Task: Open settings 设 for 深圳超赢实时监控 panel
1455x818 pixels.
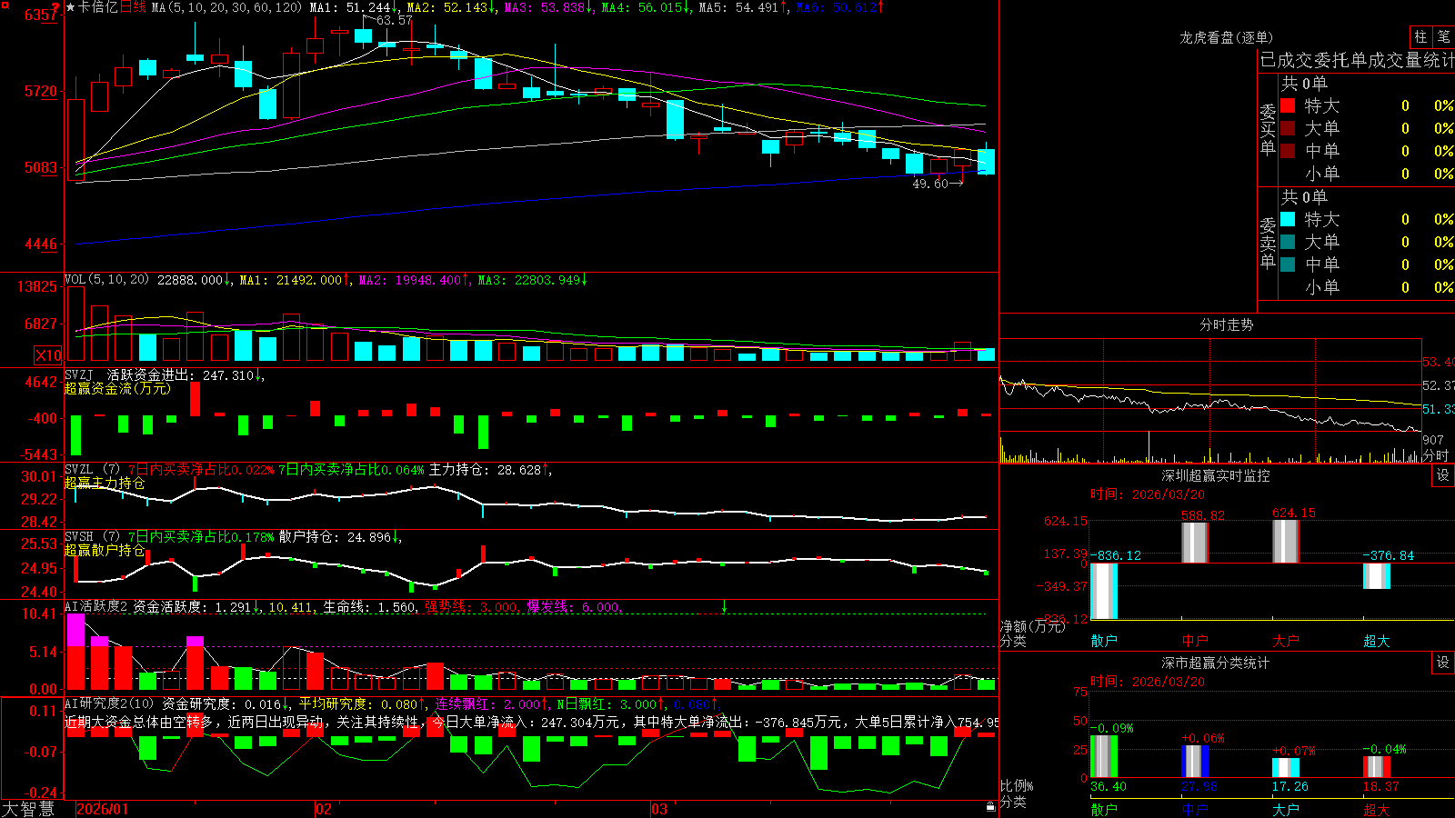Action: (x=1443, y=475)
